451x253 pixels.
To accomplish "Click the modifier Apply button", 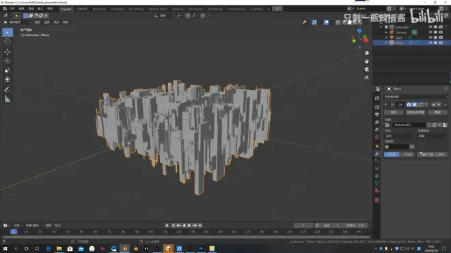I will [x=394, y=113].
